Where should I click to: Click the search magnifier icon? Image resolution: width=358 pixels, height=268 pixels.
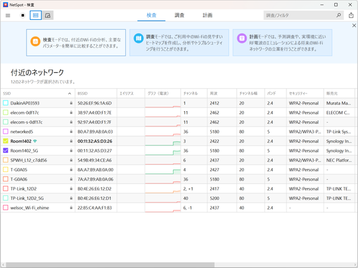pos(339,15)
